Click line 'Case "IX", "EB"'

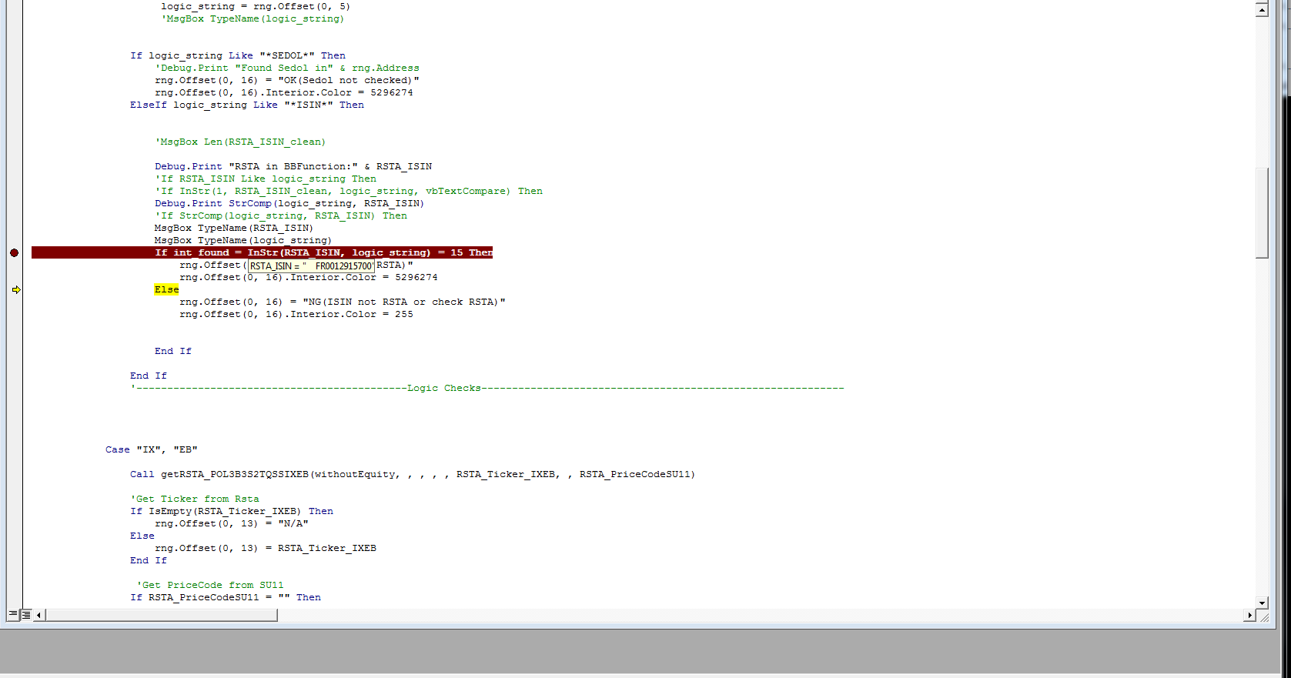coord(152,449)
